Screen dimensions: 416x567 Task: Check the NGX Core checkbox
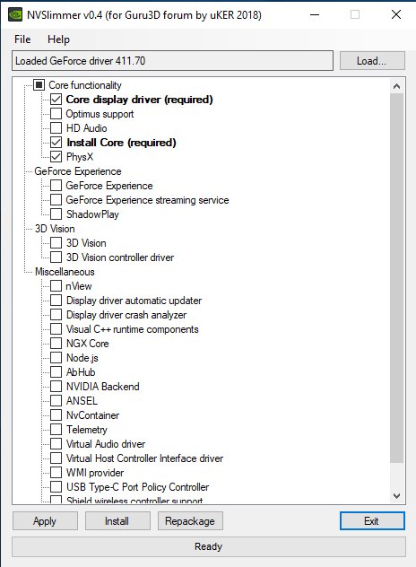pos(56,344)
